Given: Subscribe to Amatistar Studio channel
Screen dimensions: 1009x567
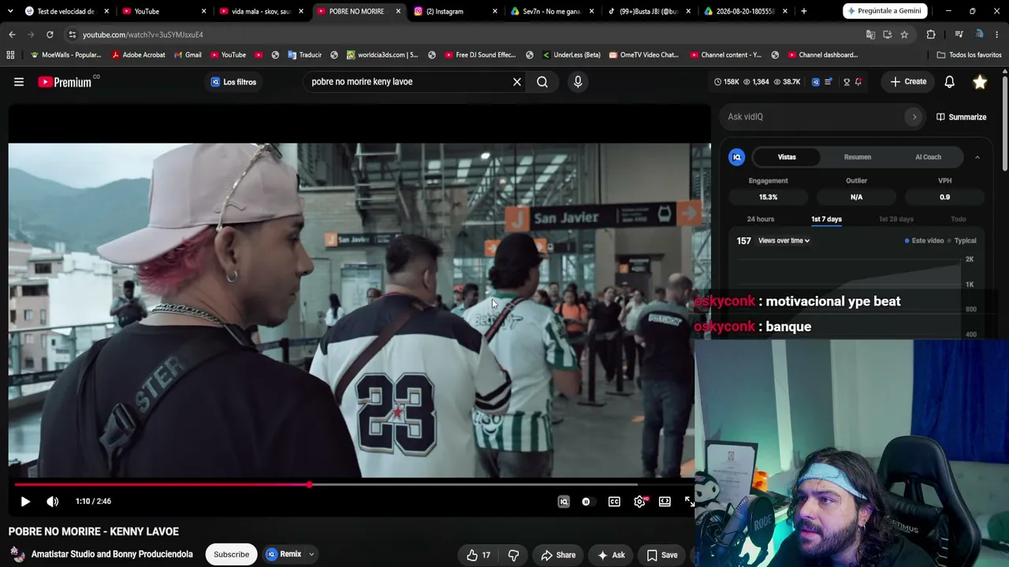Looking at the screenshot, I should click(x=231, y=554).
